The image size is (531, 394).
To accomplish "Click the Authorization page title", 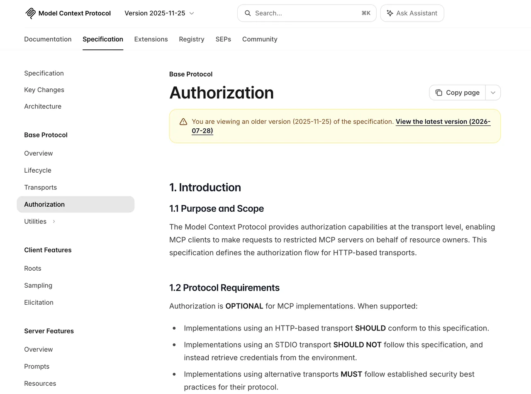I will pos(222,93).
